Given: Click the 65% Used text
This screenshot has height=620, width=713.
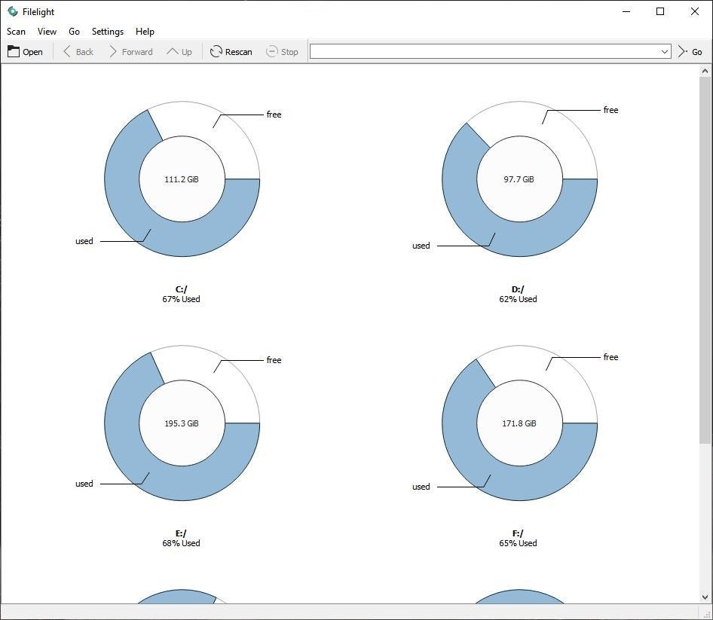Looking at the screenshot, I should tap(518, 543).
